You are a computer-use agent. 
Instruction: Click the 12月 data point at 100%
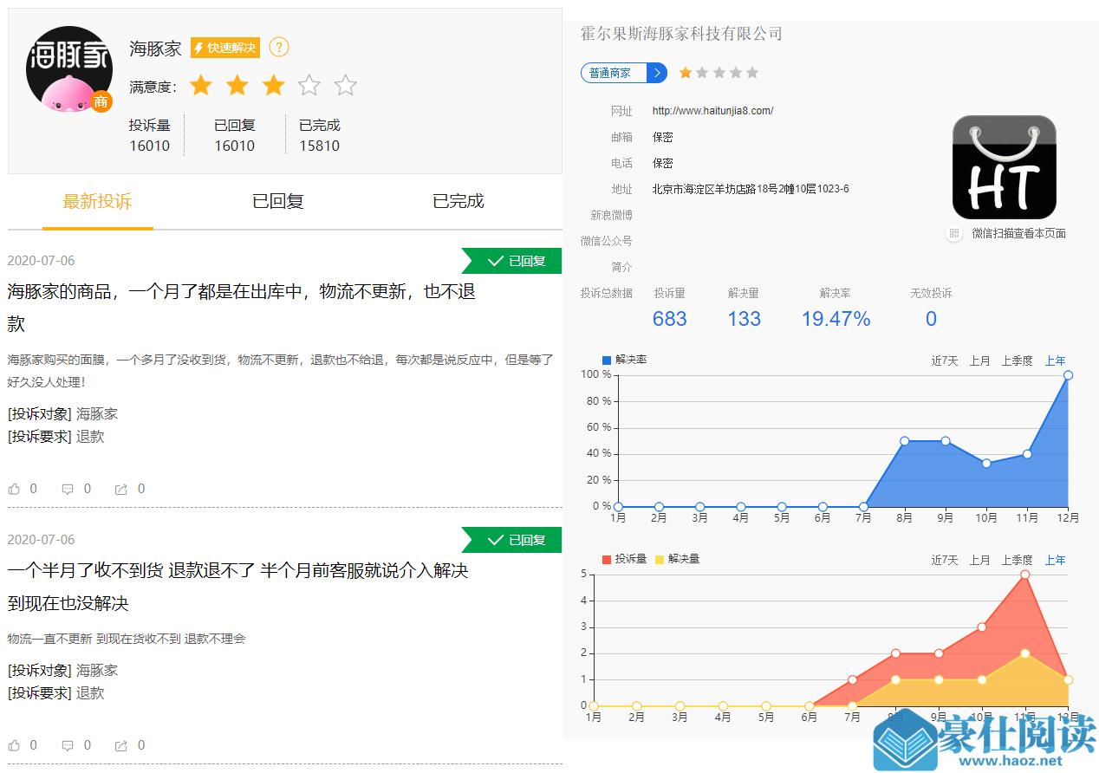point(1068,375)
